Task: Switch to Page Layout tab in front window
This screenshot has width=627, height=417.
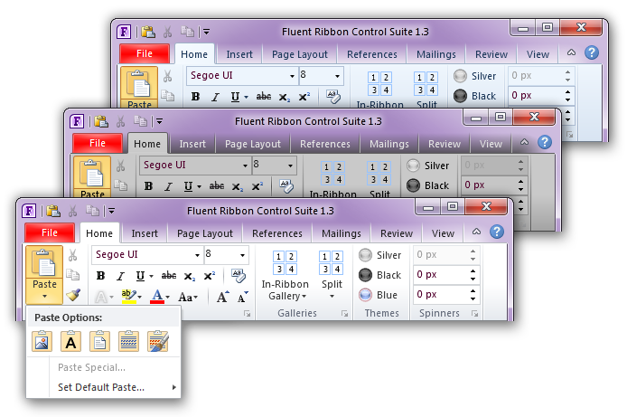Action: click(205, 233)
